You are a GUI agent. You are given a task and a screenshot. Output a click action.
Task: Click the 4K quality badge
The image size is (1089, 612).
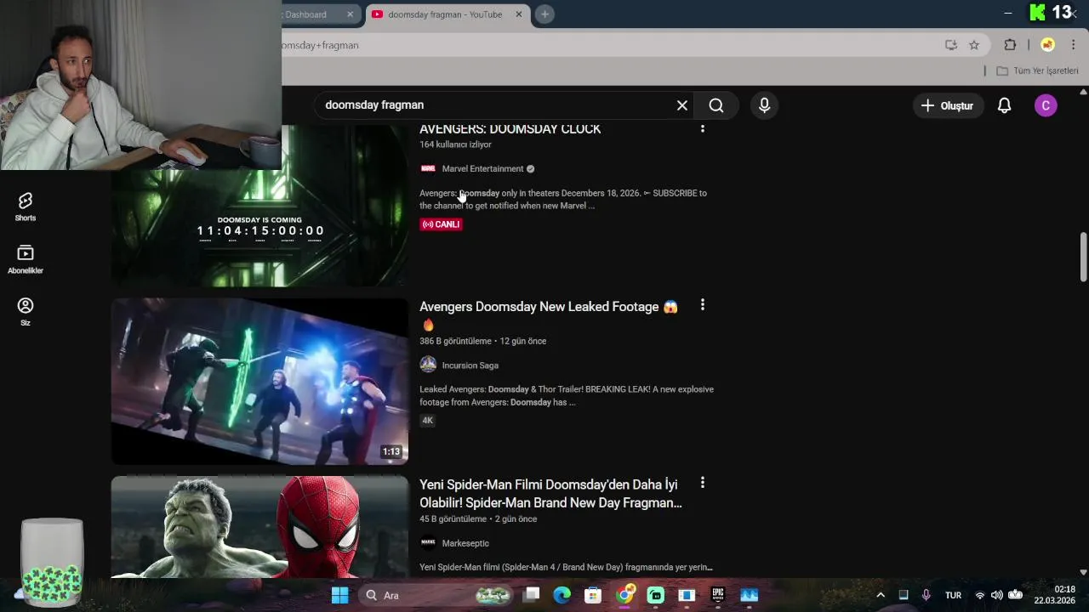pos(428,420)
